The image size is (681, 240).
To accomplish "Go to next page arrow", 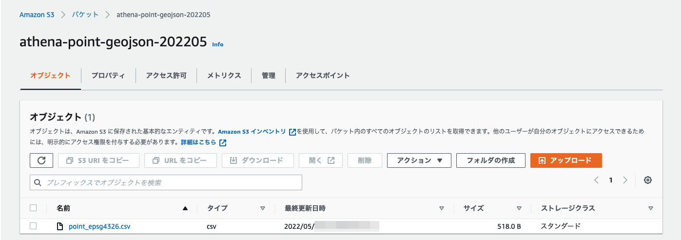I will tap(625, 180).
